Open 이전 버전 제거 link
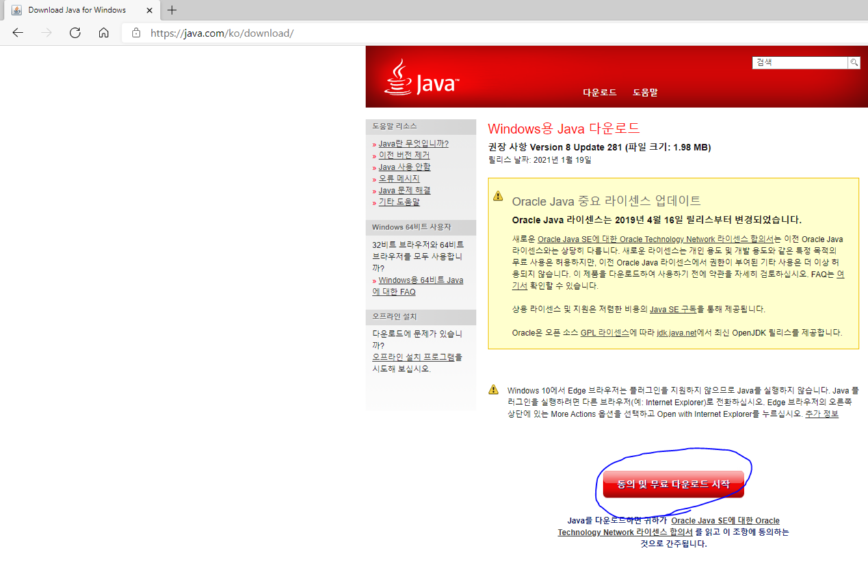The height and width of the screenshot is (566, 868). (404, 155)
